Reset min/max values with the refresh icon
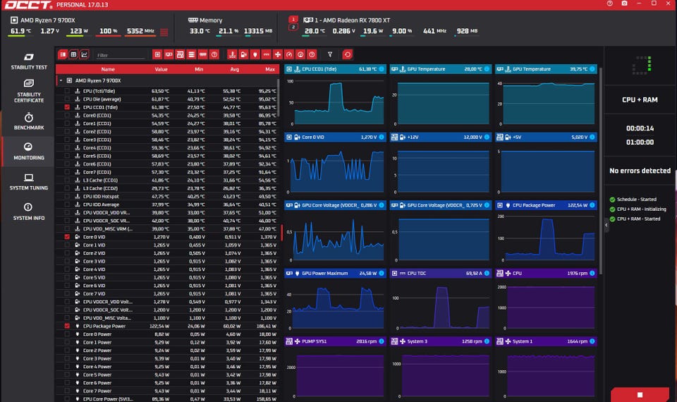The image size is (677, 402). click(348, 54)
